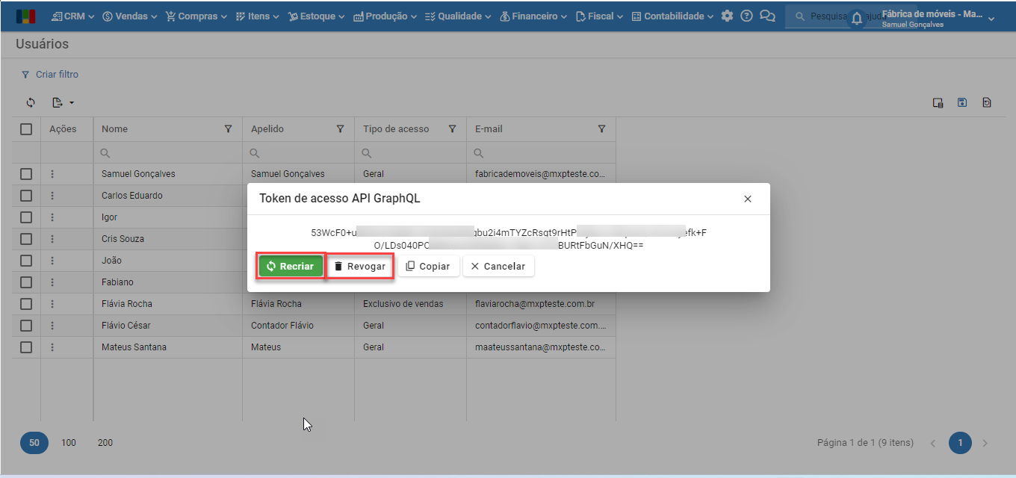
Task: Open the notifications bell icon
Action: click(x=857, y=19)
